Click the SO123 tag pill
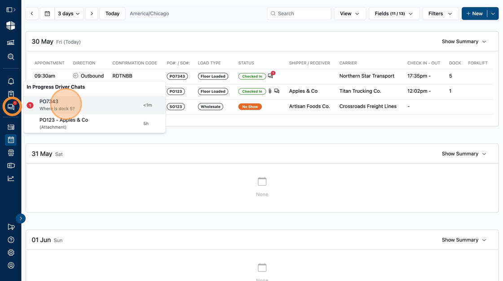The width and height of the screenshot is (503, 281). [176, 107]
